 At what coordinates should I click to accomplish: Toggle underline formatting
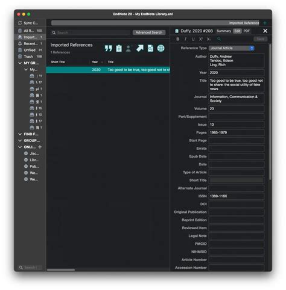click(x=193, y=39)
